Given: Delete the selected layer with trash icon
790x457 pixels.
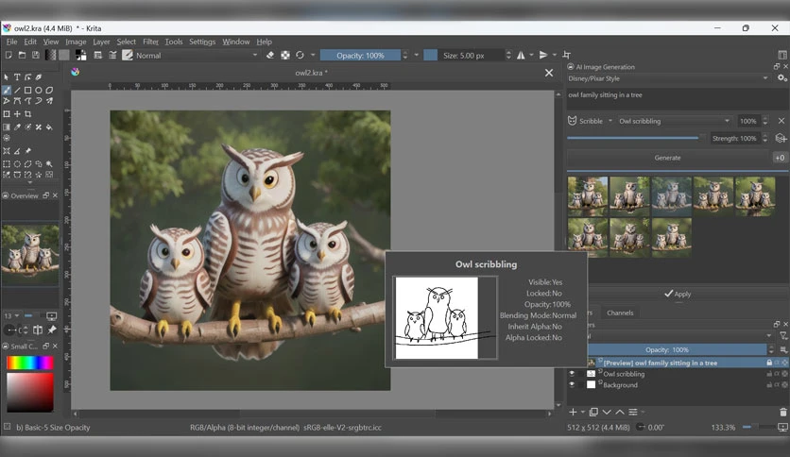Looking at the screenshot, I should 782,413.
